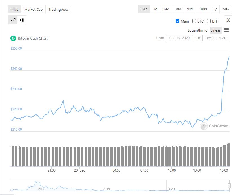Screen dimensions: 238x195
Task: Click the $340.00 axis label
Action: click(x=16, y=69)
